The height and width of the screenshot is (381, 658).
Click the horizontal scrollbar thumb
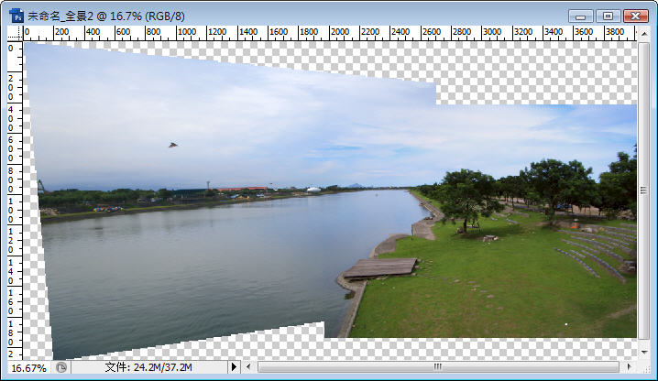click(438, 366)
